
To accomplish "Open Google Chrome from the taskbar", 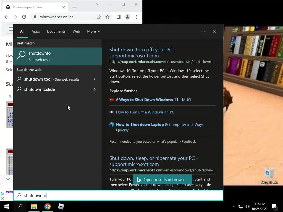I will click(x=48, y=206).
